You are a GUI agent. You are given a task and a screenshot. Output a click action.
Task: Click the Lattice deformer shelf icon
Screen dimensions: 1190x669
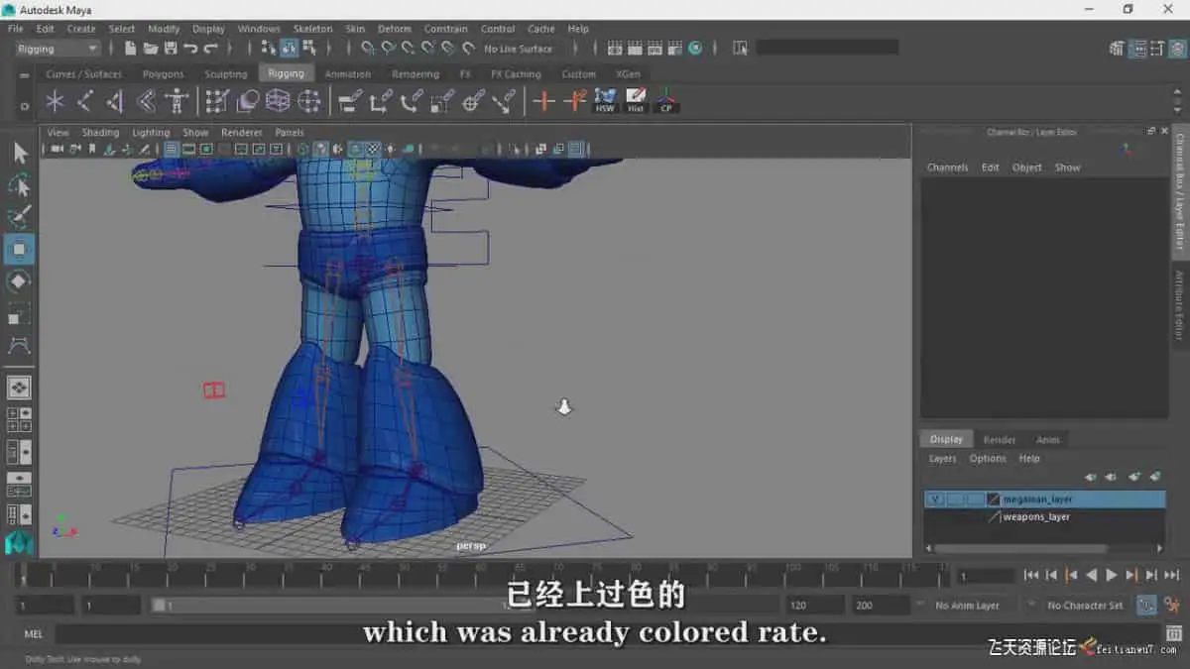(x=278, y=100)
